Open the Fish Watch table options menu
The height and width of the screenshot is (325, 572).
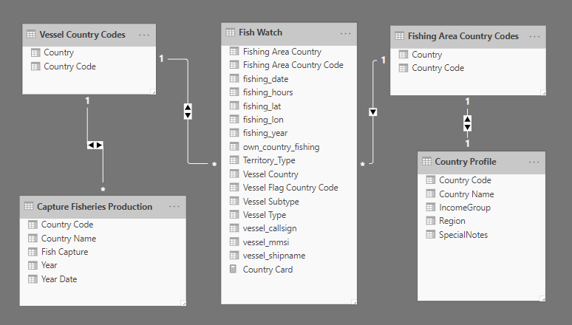pos(346,33)
